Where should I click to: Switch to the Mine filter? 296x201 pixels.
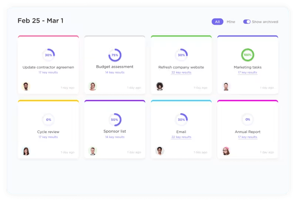(x=231, y=22)
